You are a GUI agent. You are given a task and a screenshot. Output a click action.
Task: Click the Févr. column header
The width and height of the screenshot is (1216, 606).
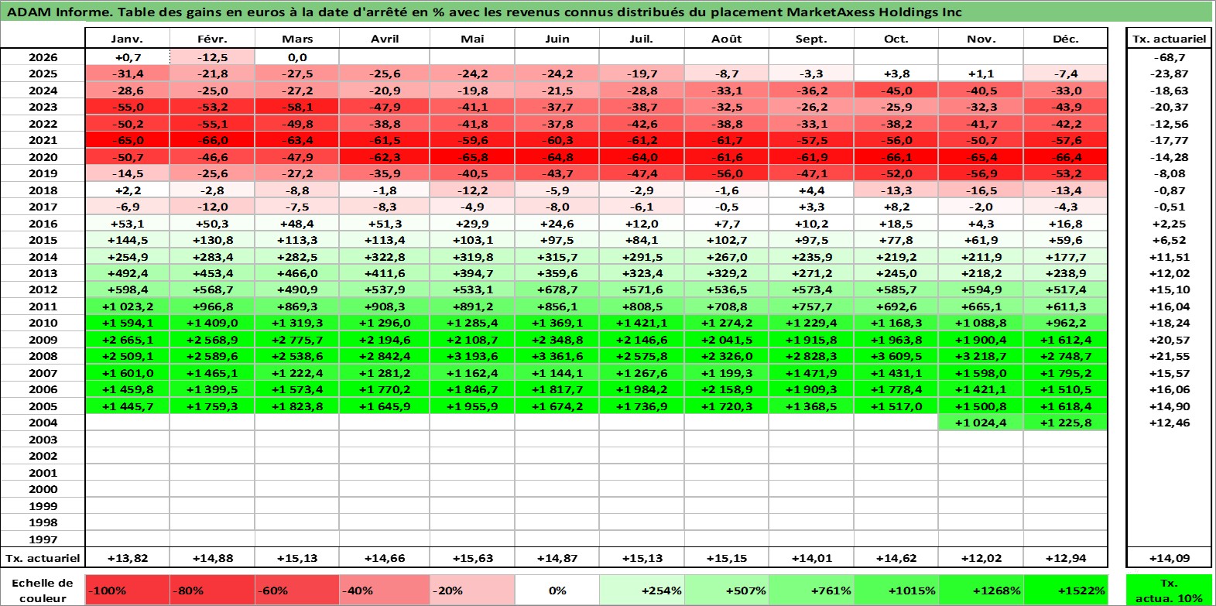coord(212,39)
